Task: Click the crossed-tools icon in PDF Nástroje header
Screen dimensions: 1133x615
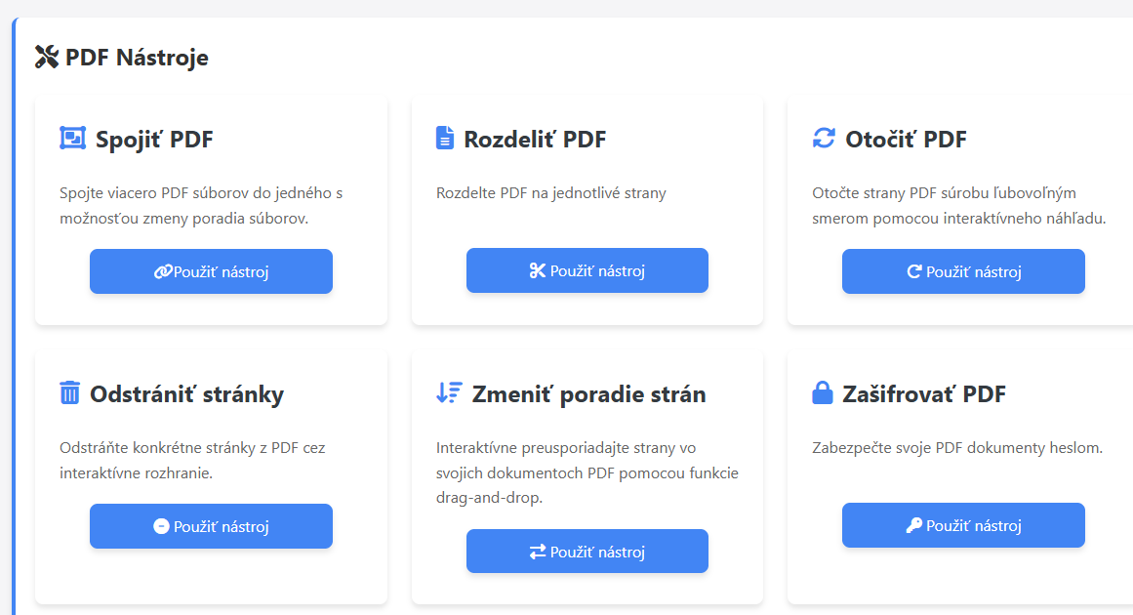Action: pyautogui.click(x=46, y=56)
